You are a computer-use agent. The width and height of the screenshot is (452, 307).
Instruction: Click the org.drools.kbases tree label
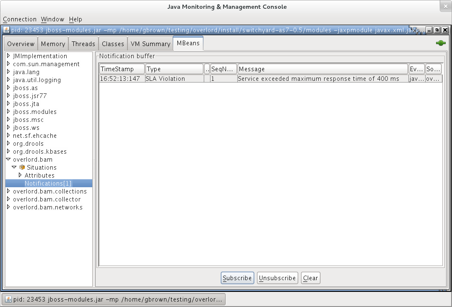pyautogui.click(x=40, y=152)
